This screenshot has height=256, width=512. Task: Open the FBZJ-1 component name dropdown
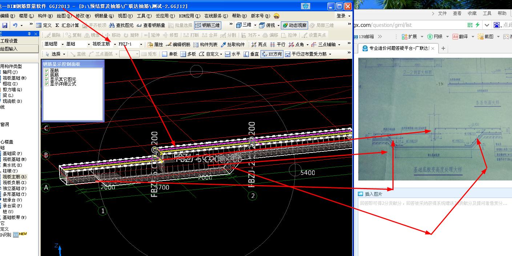coord(141,44)
